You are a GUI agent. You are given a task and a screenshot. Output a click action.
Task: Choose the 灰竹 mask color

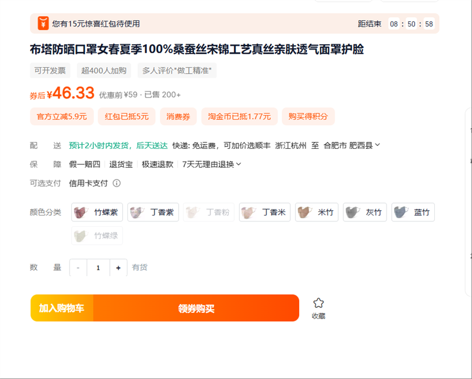point(365,213)
